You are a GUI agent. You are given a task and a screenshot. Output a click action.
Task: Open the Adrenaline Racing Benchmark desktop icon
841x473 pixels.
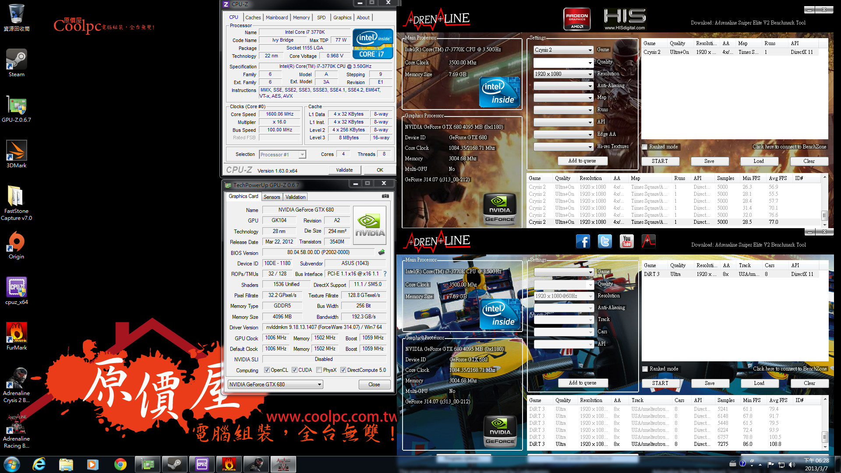pos(16,431)
